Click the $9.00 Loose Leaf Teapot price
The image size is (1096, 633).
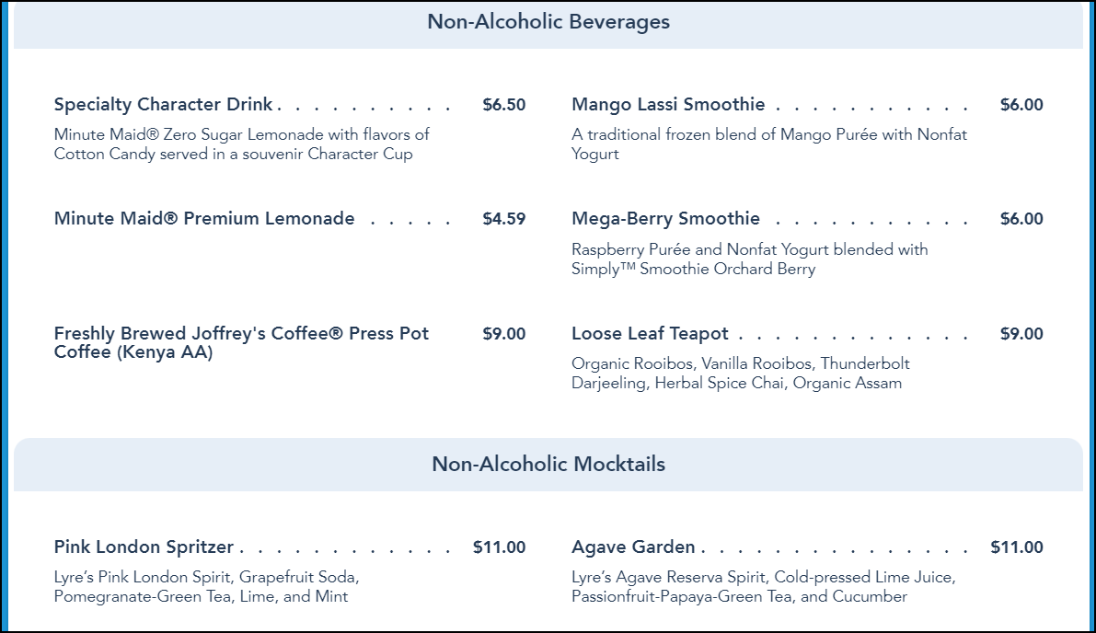[1021, 334]
